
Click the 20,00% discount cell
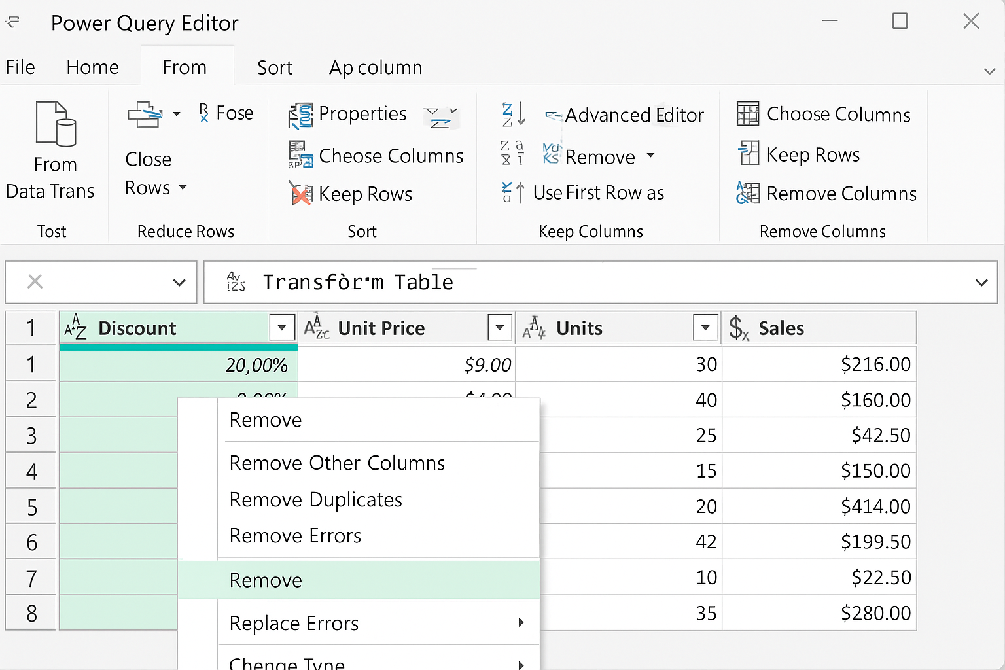(179, 365)
